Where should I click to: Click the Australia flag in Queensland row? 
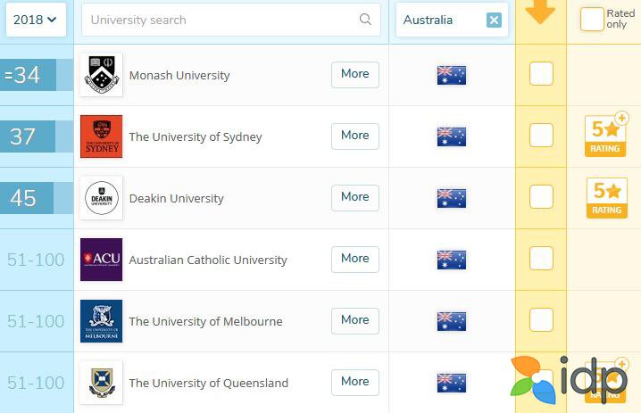pos(452,383)
